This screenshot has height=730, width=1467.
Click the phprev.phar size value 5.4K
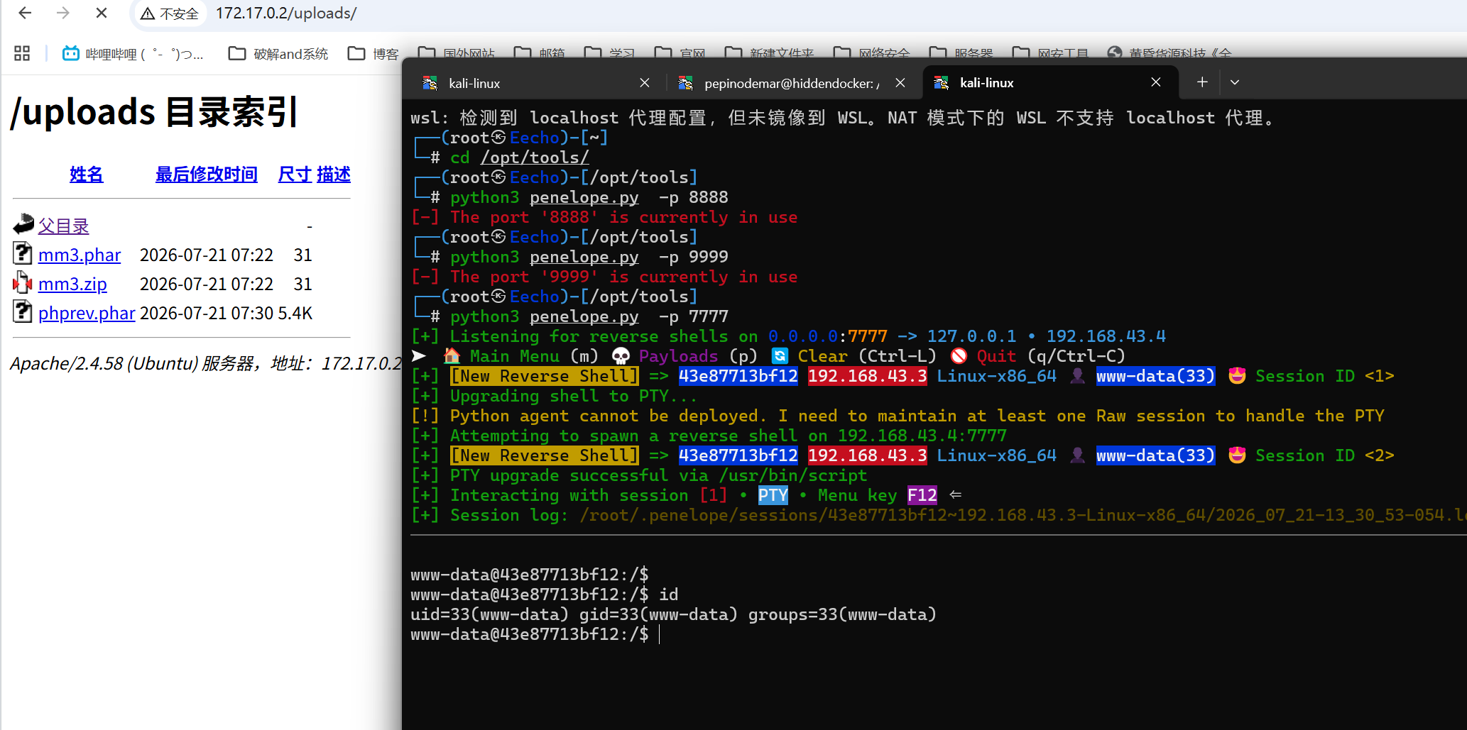[x=295, y=314]
